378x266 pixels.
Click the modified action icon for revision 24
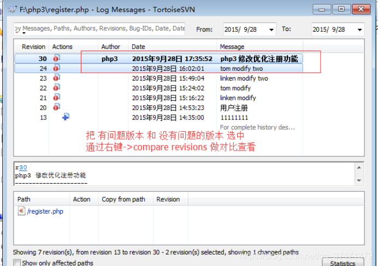tap(57, 68)
